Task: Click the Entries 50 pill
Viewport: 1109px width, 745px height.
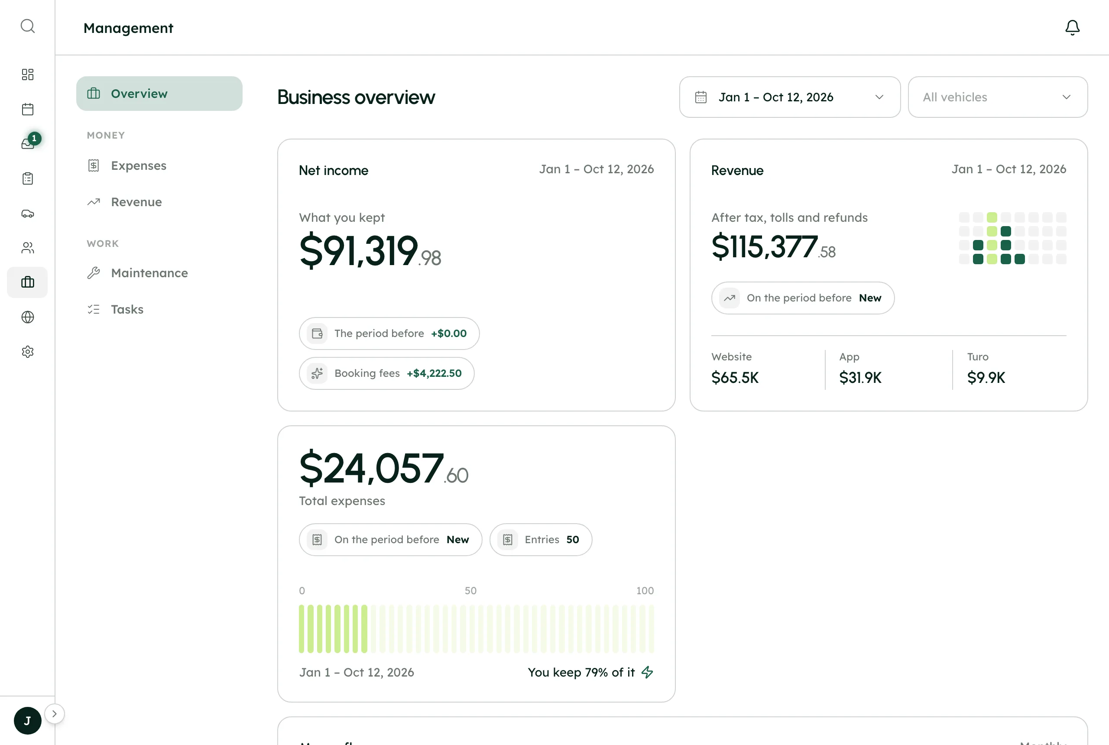Action: click(x=541, y=540)
